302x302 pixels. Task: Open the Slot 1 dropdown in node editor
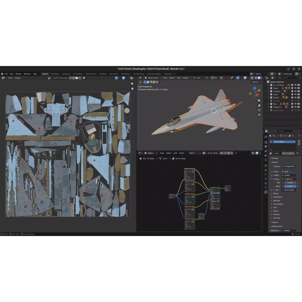click(195, 153)
